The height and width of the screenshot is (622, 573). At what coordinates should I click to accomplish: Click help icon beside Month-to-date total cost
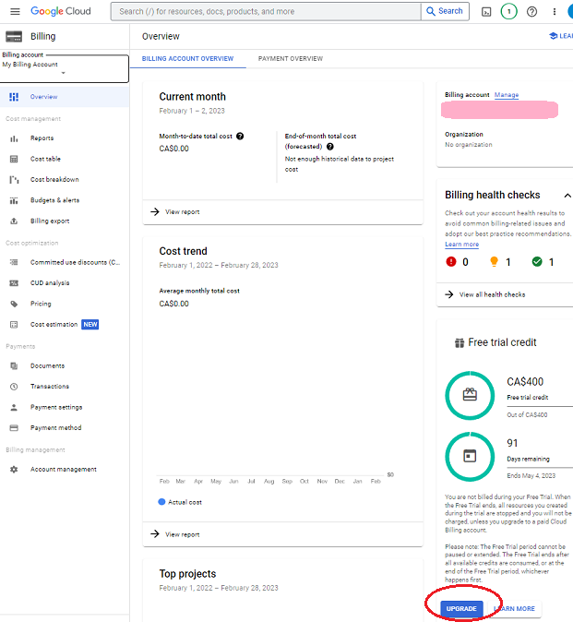click(240, 136)
